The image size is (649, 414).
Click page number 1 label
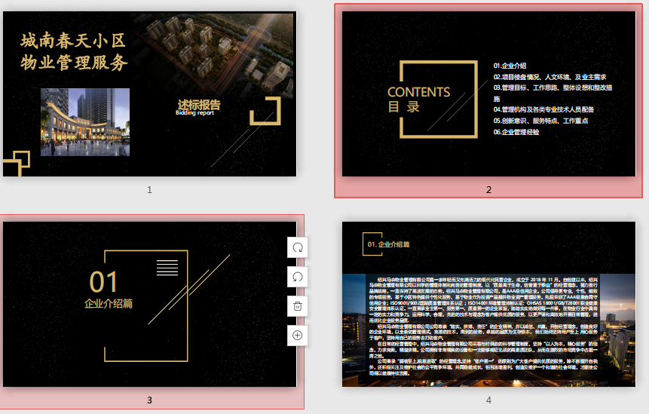pos(149,189)
